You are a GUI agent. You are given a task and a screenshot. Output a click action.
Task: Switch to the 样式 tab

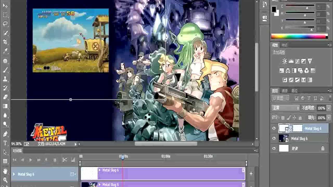point(284,45)
